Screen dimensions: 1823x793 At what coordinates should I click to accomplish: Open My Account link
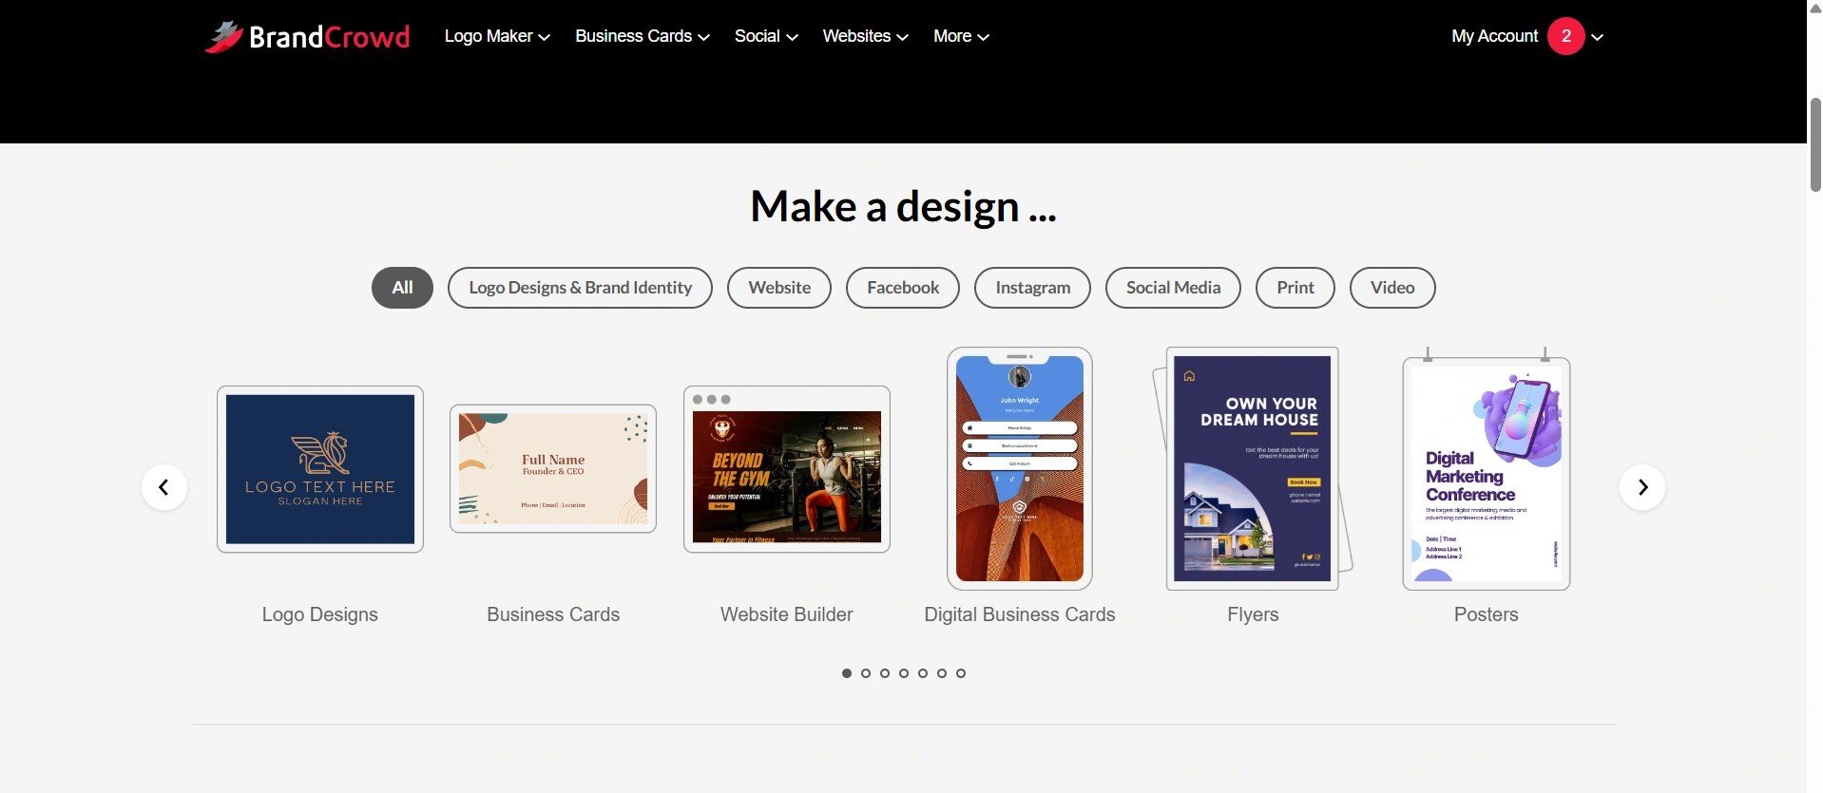tap(1494, 36)
